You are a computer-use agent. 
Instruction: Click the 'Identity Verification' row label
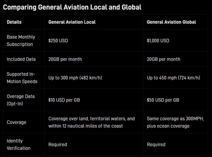[19, 145]
